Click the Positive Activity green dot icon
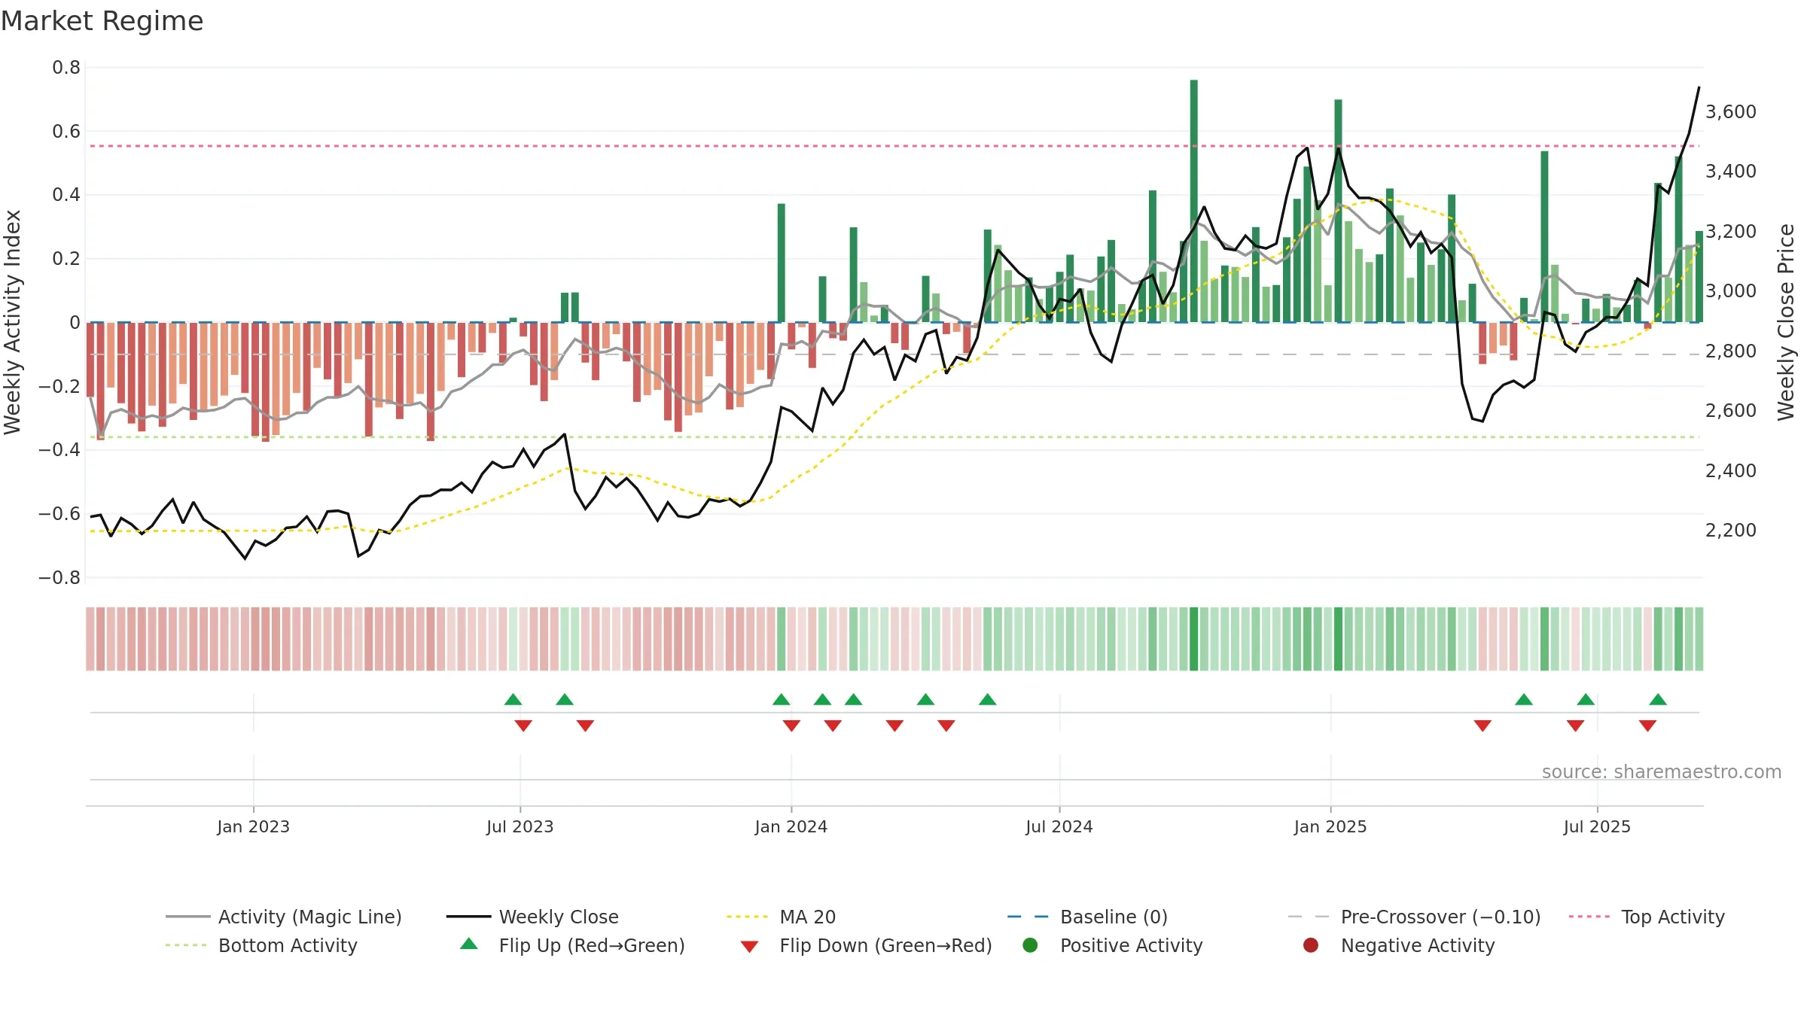Image resolution: width=1807 pixels, height=1016 pixels. pyautogui.click(x=1030, y=945)
